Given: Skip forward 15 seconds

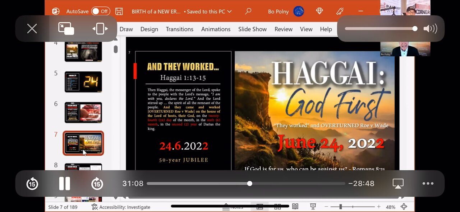Looking at the screenshot, I should [97, 184].
